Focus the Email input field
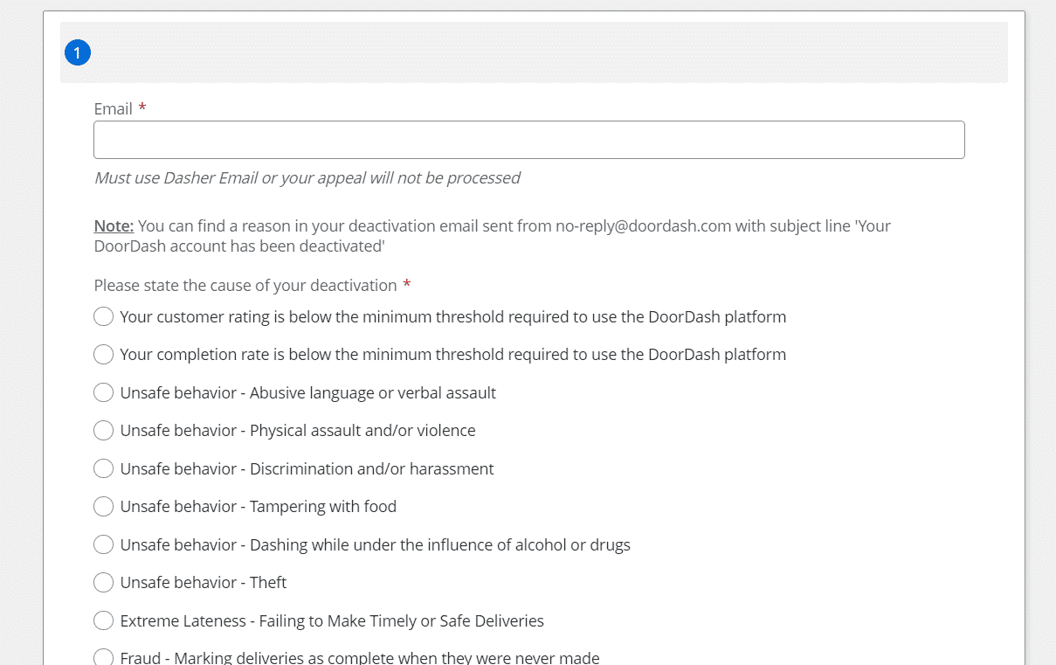 pyautogui.click(x=528, y=140)
